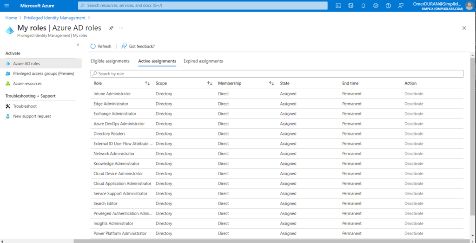The image size is (476, 243).
Task: Open Cloud Shell from the top bar
Action: (338, 6)
